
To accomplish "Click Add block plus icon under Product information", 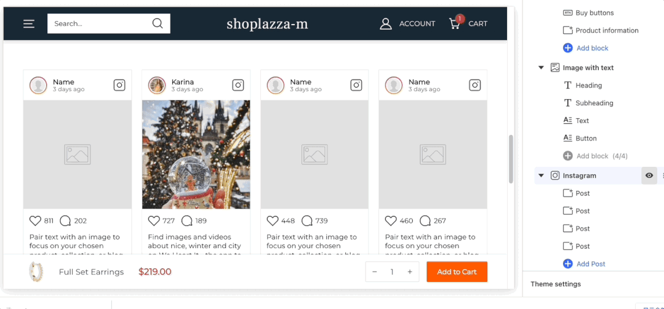I will 567,48.
